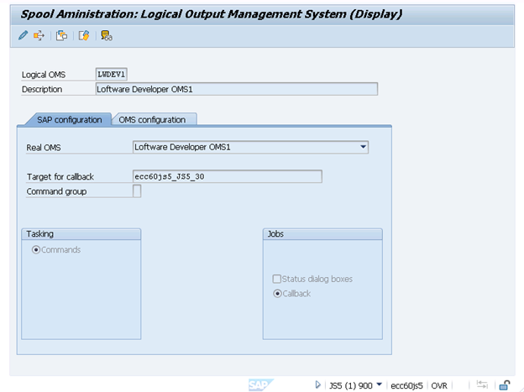The height and width of the screenshot is (392, 524).
Task: Click the OVR insert mode indicator
Action: click(x=439, y=385)
